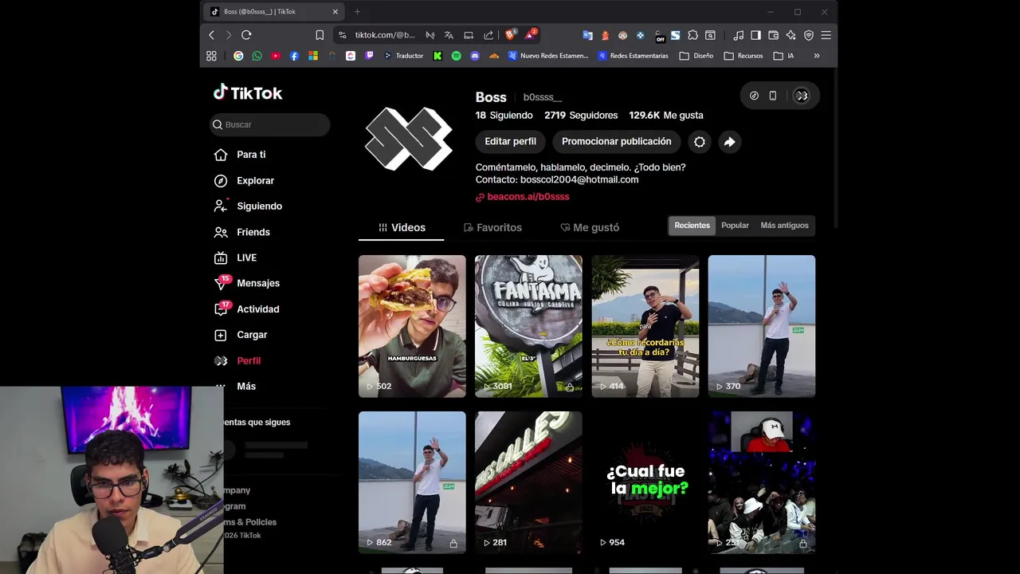Sort videos by Más antiguos
The height and width of the screenshot is (574, 1020).
click(784, 226)
